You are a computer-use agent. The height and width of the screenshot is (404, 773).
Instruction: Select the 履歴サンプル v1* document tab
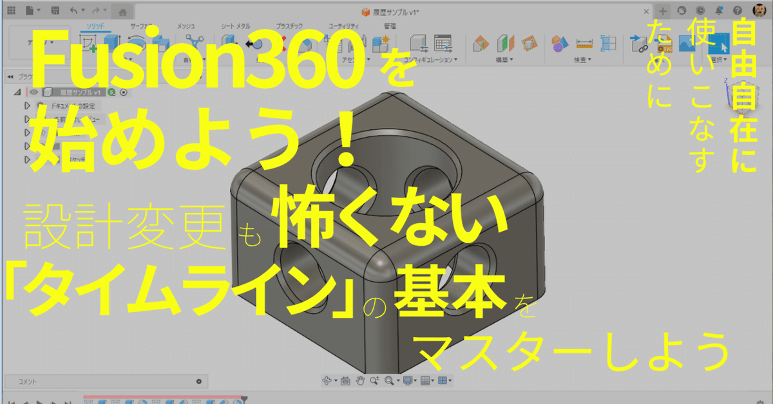tap(392, 12)
